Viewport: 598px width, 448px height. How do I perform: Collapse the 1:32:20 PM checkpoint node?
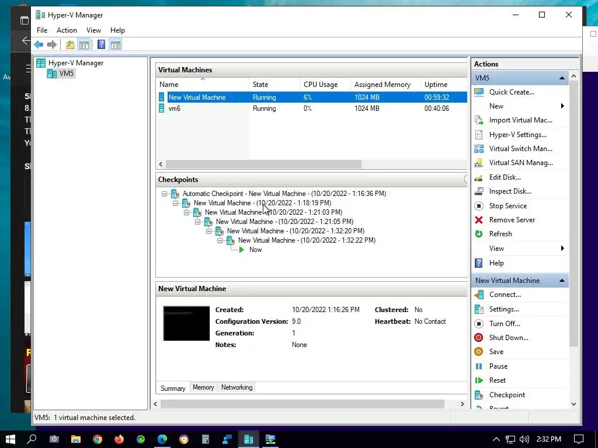(208, 231)
